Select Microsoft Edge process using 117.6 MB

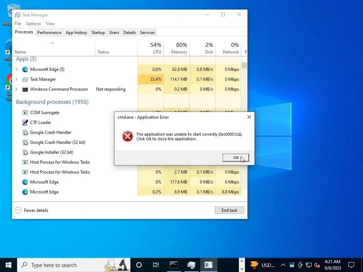[127, 182]
